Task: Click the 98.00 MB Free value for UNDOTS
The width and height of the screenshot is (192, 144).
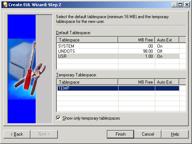Action: [x=148, y=51]
